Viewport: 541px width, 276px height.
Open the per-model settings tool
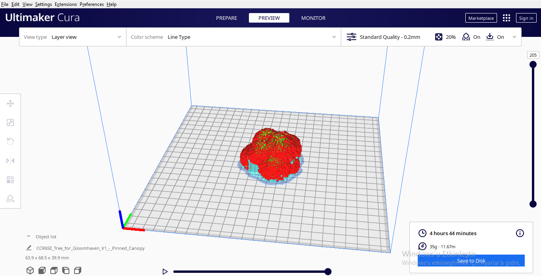(x=10, y=179)
